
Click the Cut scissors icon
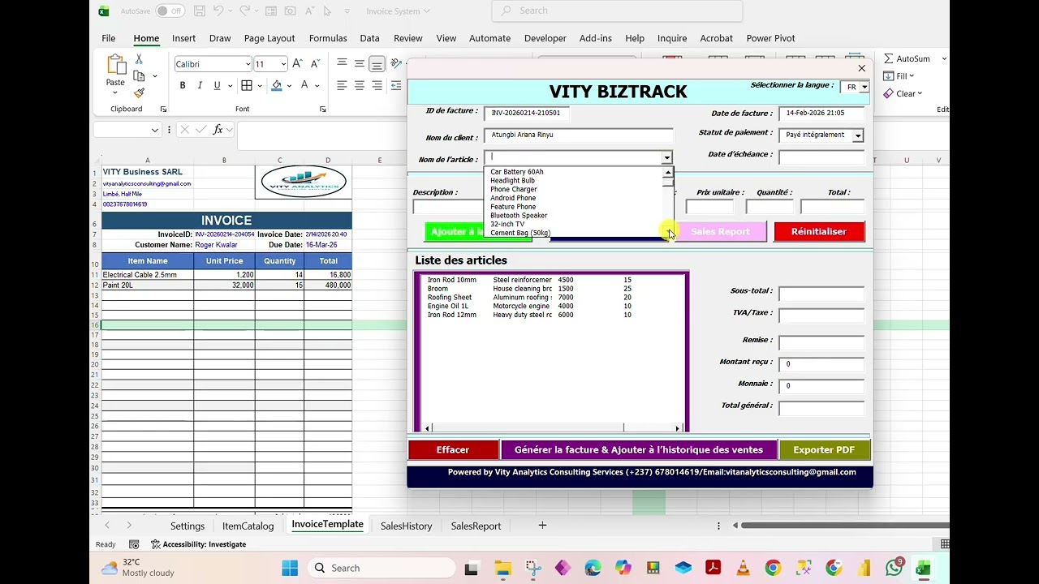139,59
